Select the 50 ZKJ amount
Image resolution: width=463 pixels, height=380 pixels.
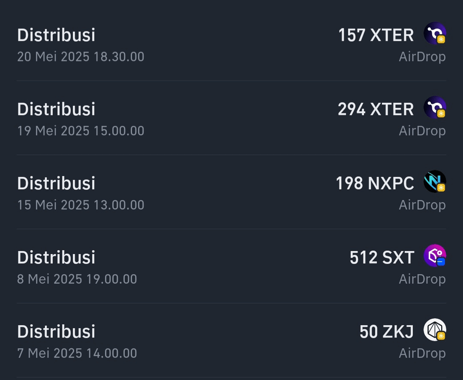pos(387,331)
